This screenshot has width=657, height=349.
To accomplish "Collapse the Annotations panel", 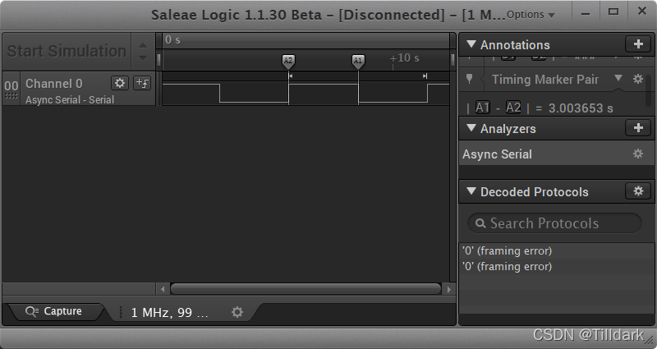I will [471, 44].
